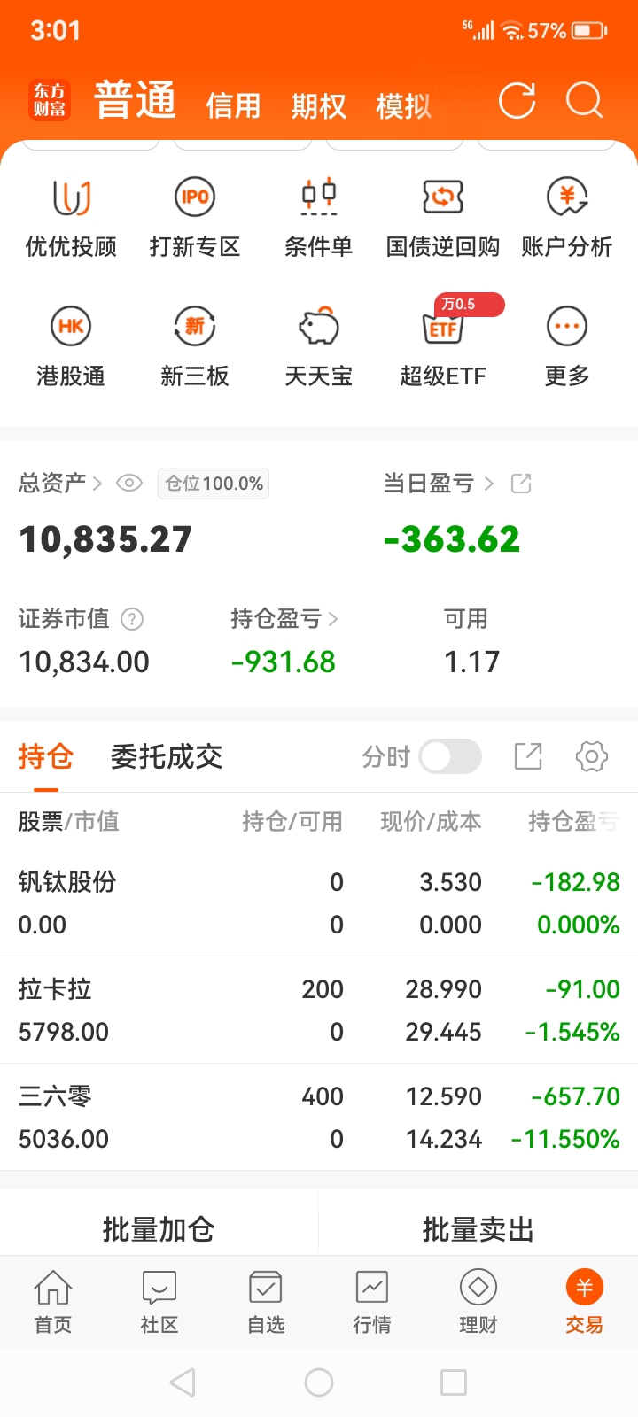The height and width of the screenshot is (1417, 638).
Task: Tap 证券市值 value 10,834.00
Action: (x=84, y=662)
